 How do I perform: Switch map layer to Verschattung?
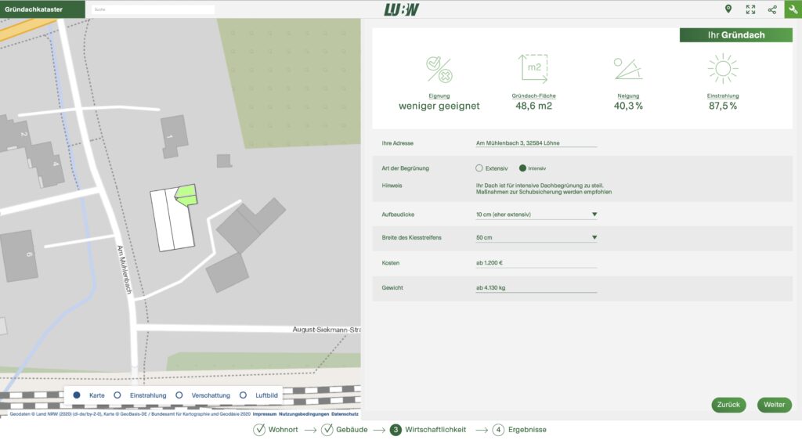click(x=179, y=395)
